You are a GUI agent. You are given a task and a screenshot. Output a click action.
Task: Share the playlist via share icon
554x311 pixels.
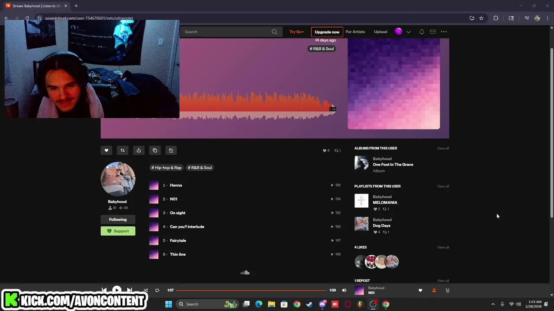pyautogui.click(x=138, y=150)
